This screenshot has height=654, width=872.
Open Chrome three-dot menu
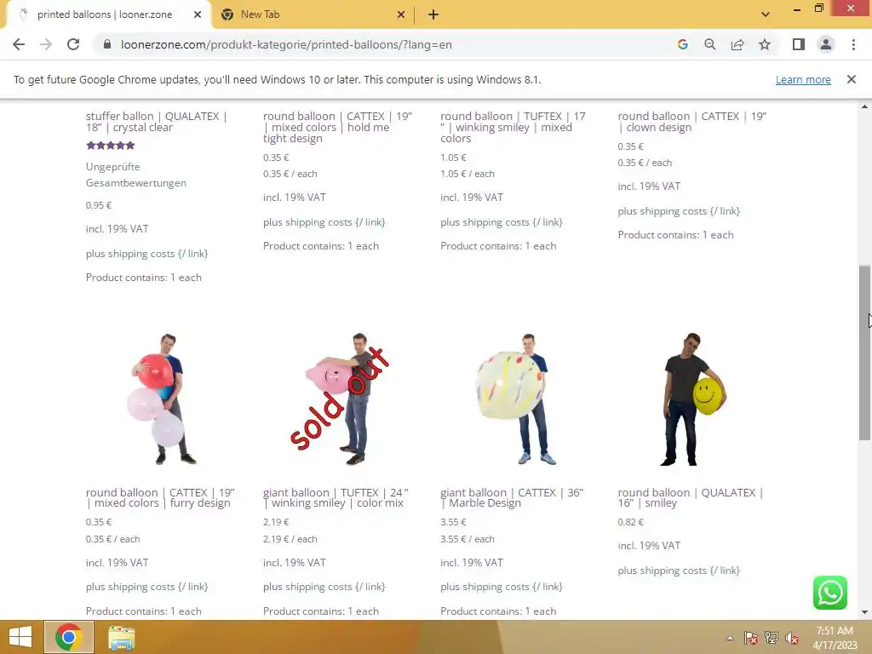853,44
